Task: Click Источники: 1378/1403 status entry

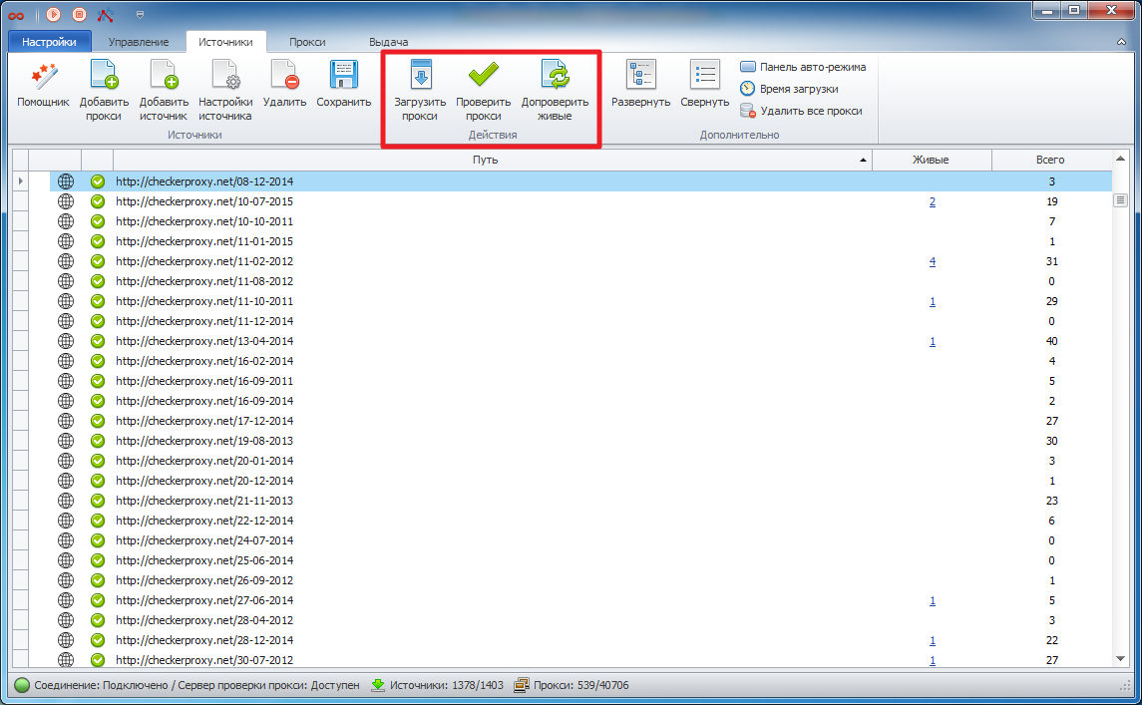Action: 438,685
